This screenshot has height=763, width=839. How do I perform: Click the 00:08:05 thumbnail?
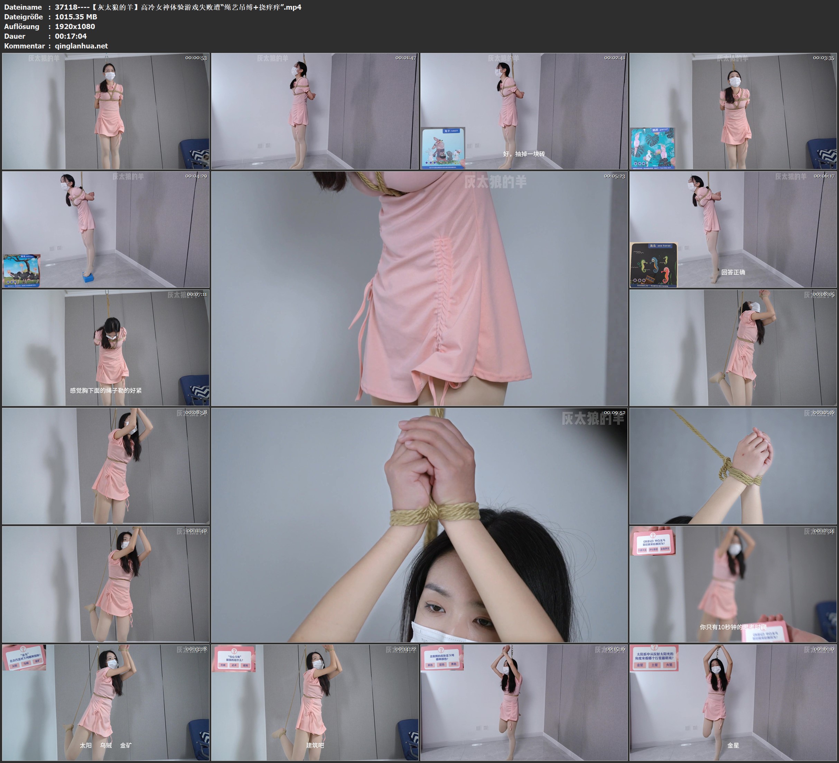click(x=733, y=348)
